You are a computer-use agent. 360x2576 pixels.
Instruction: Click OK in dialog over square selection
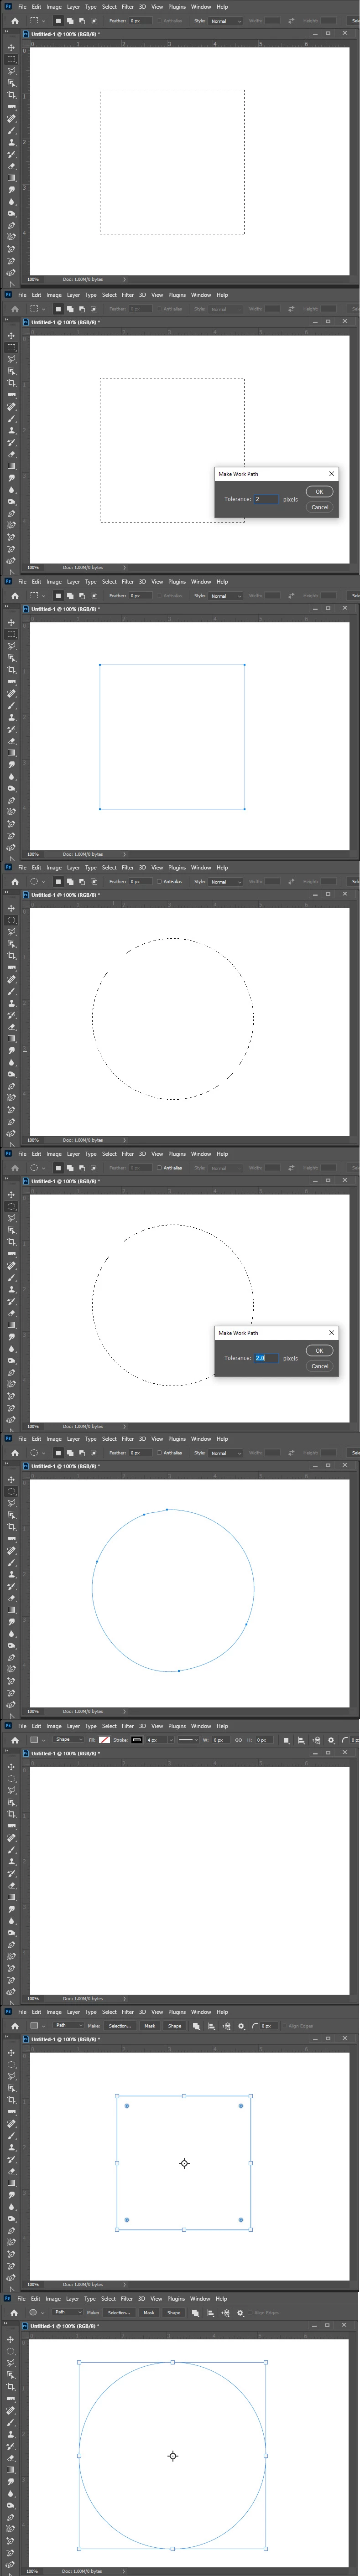(x=319, y=491)
